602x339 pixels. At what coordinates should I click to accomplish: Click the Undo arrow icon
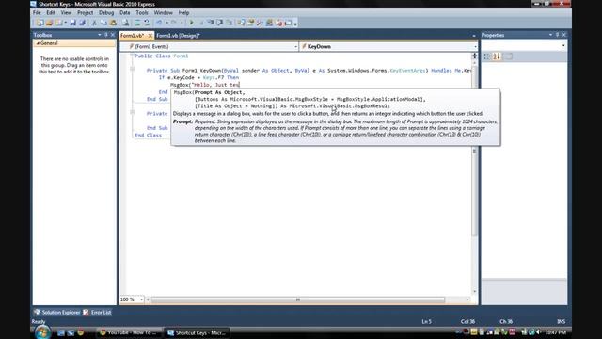pyautogui.click(x=159, y=23)
